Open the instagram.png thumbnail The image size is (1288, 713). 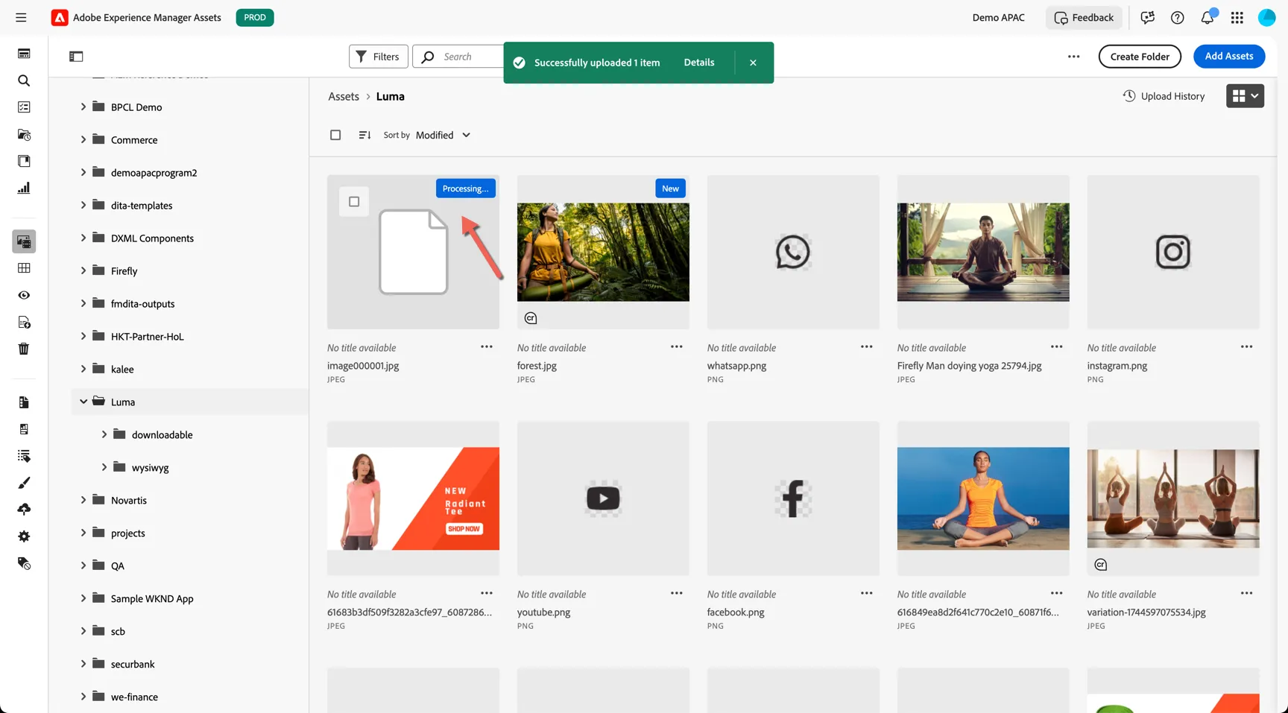click(x=1173, y=252)
